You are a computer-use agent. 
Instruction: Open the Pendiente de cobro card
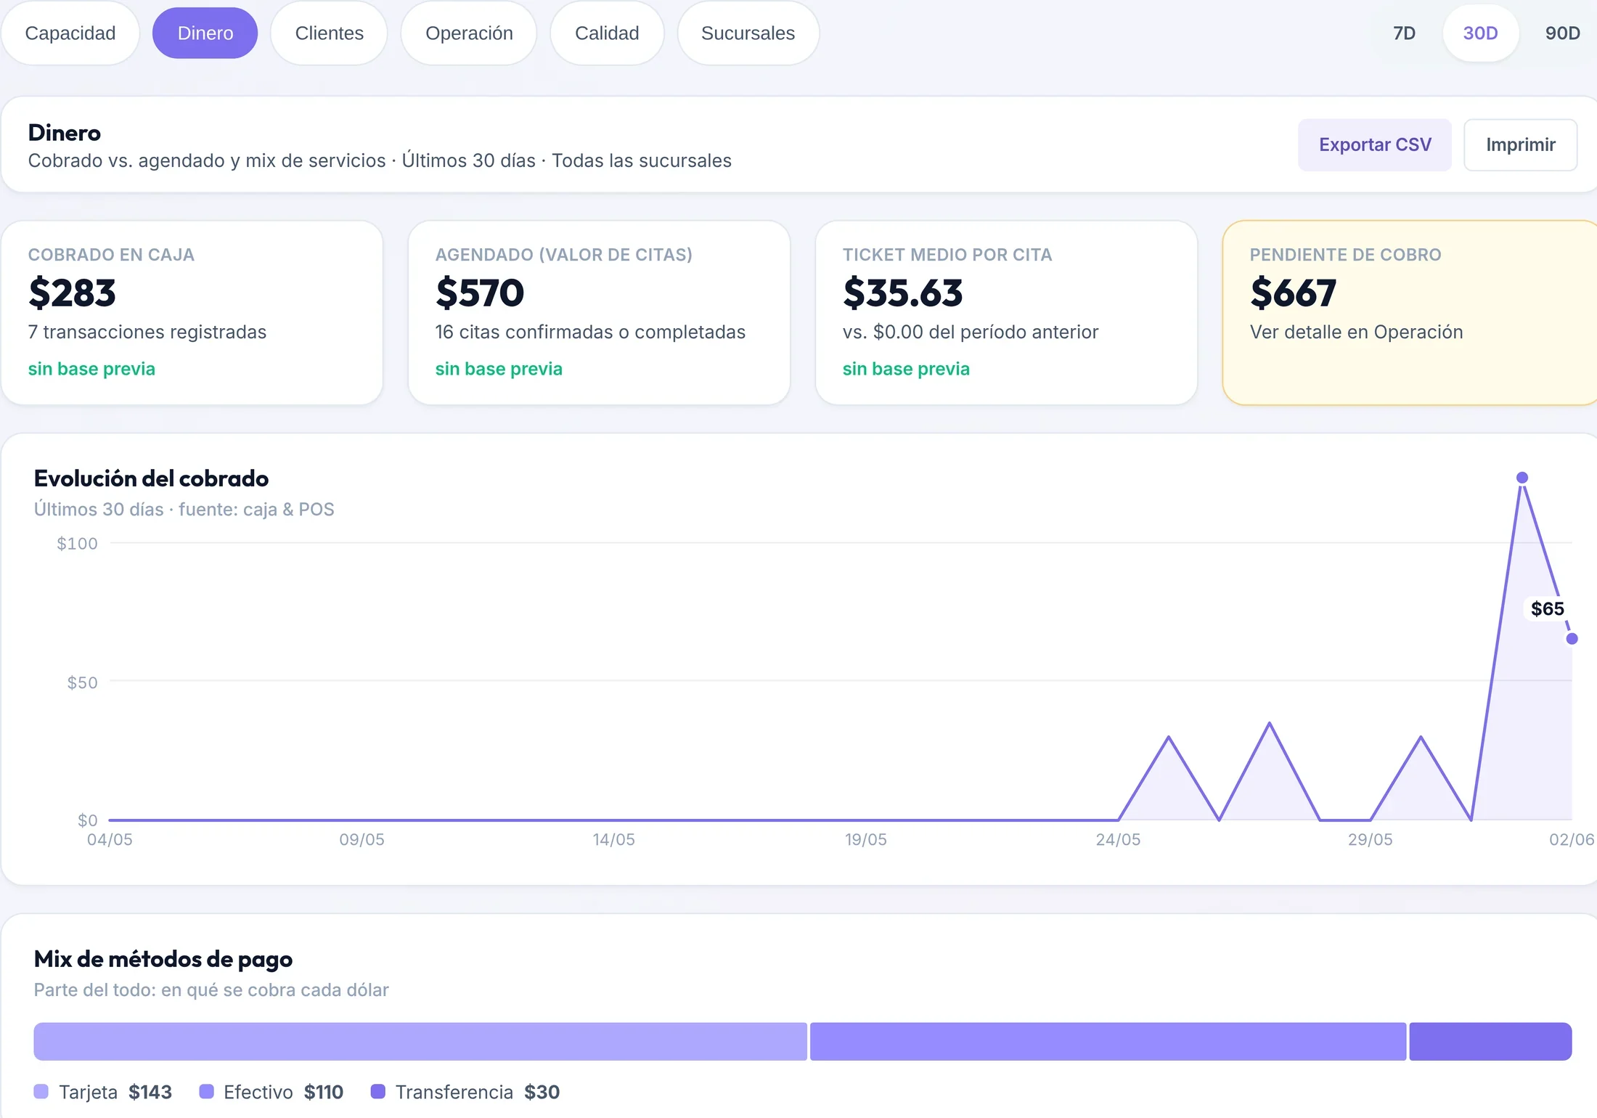(1410, 313)
